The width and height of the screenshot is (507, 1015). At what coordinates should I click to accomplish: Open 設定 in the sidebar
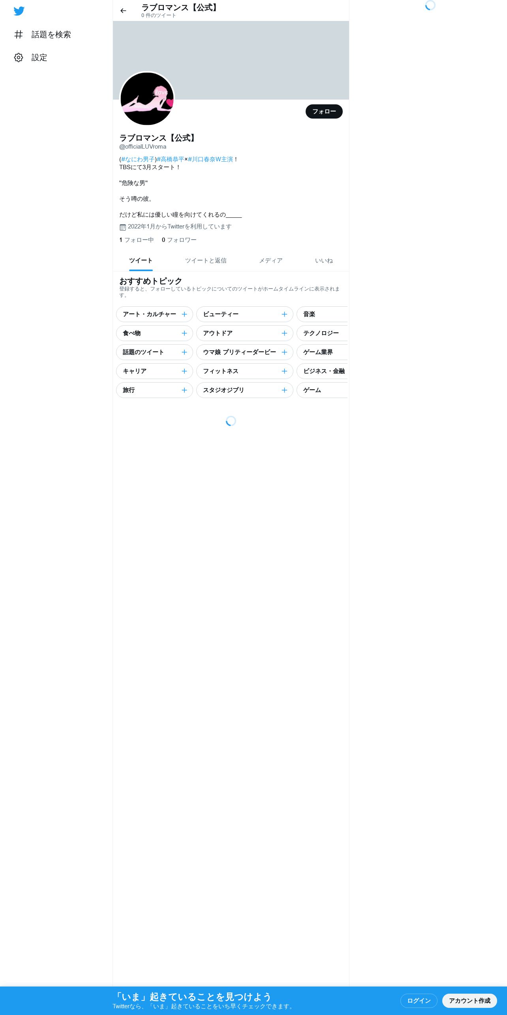31,58
